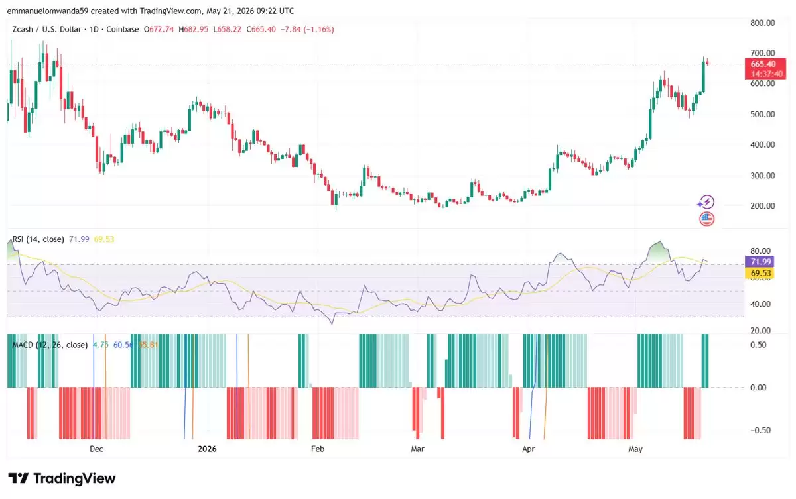Screen dimensions: 796x499
Task: Click the 400.00 price axis label
Action: click(x=762, y=145)
